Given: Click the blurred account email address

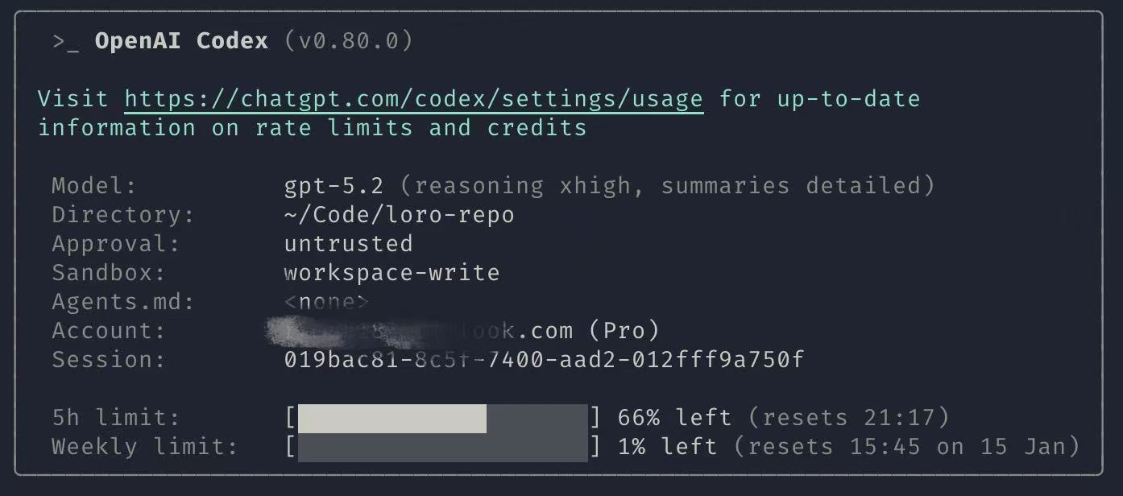Looking at the screenshot, I should point(419,331).
